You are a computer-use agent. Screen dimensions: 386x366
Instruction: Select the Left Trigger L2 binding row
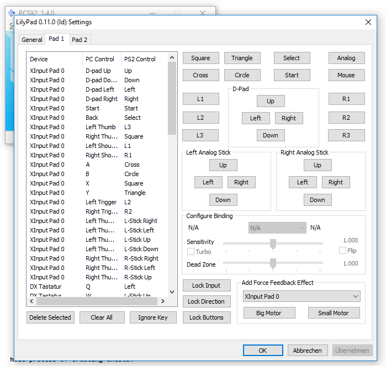[97, 202]
